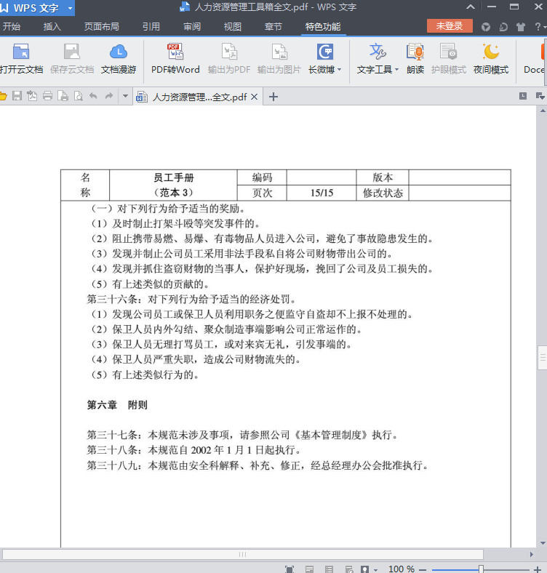Open the 引用 ribbon tab

151,27
